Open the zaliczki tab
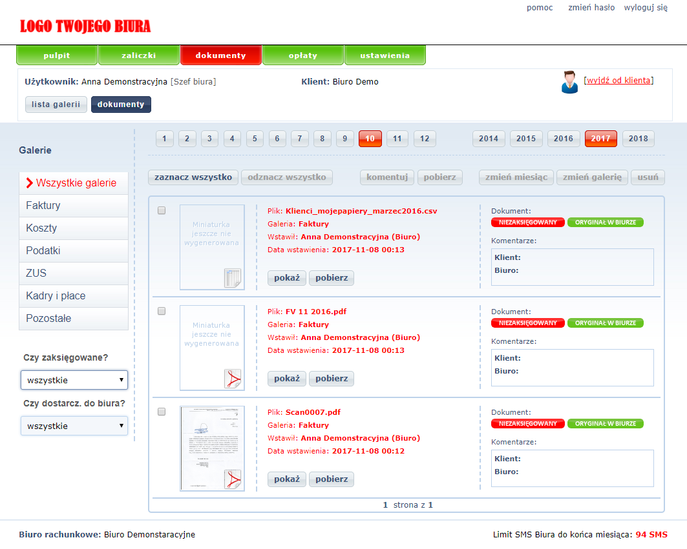Screen dimensions: 687x549 pos(139,55)
